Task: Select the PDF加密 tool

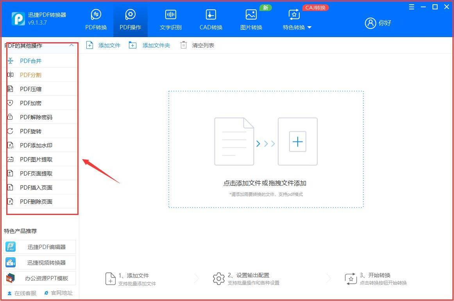Action: [x=31, y=103]
